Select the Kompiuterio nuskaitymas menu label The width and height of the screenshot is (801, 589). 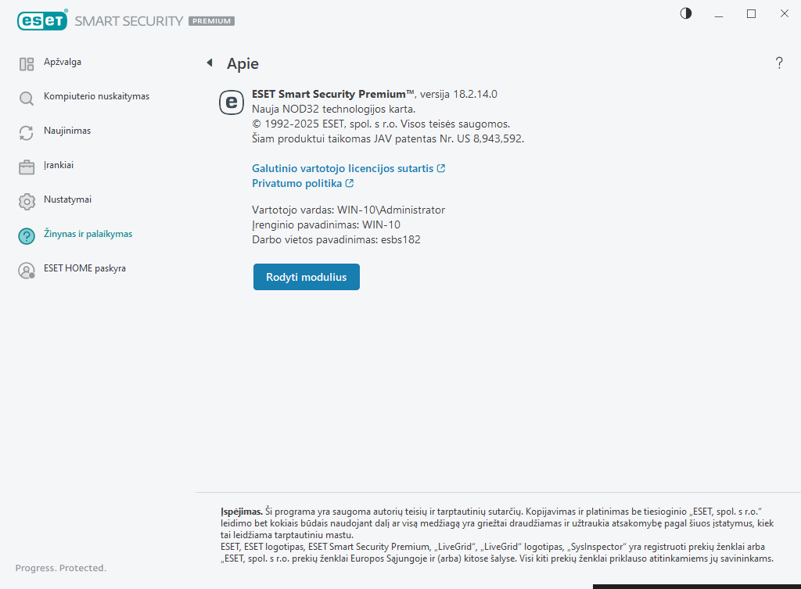pos(96,96)
